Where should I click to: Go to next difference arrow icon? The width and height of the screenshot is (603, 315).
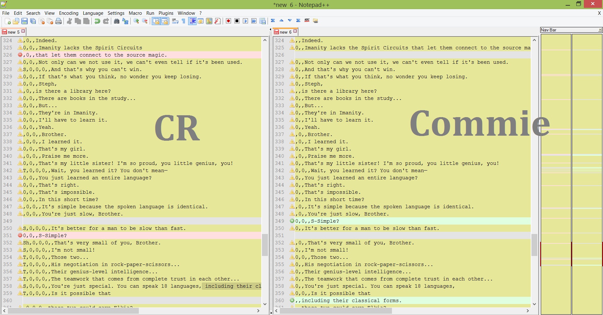290,21
